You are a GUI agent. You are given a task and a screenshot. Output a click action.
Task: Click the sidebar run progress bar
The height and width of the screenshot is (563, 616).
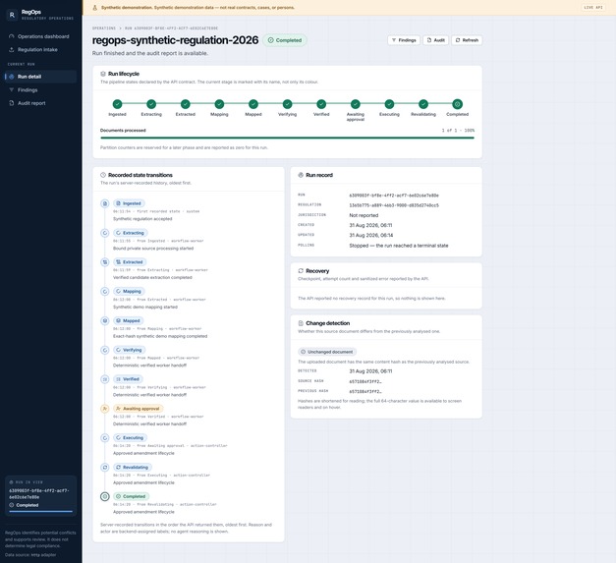41,511
